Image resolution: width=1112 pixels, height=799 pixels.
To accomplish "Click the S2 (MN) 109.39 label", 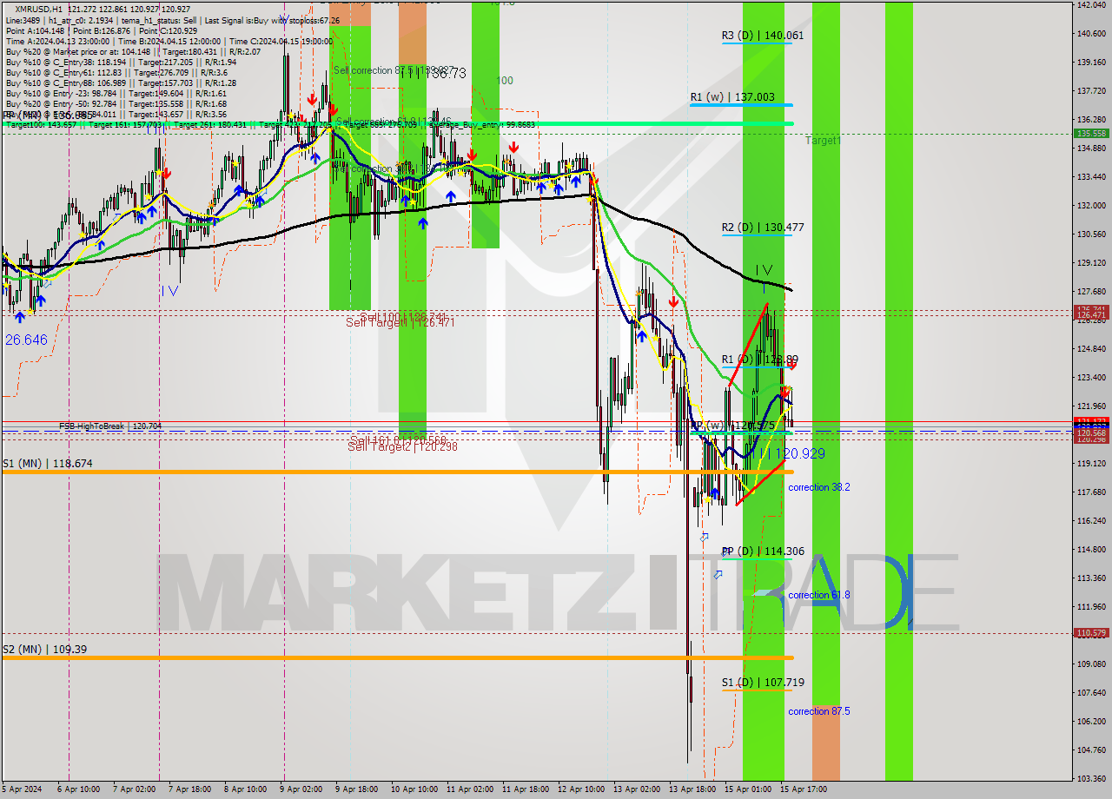I will (x=44, y=649).
